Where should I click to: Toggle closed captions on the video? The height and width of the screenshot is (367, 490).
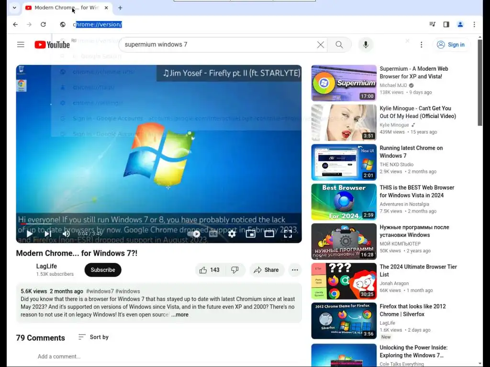[213, 234]
